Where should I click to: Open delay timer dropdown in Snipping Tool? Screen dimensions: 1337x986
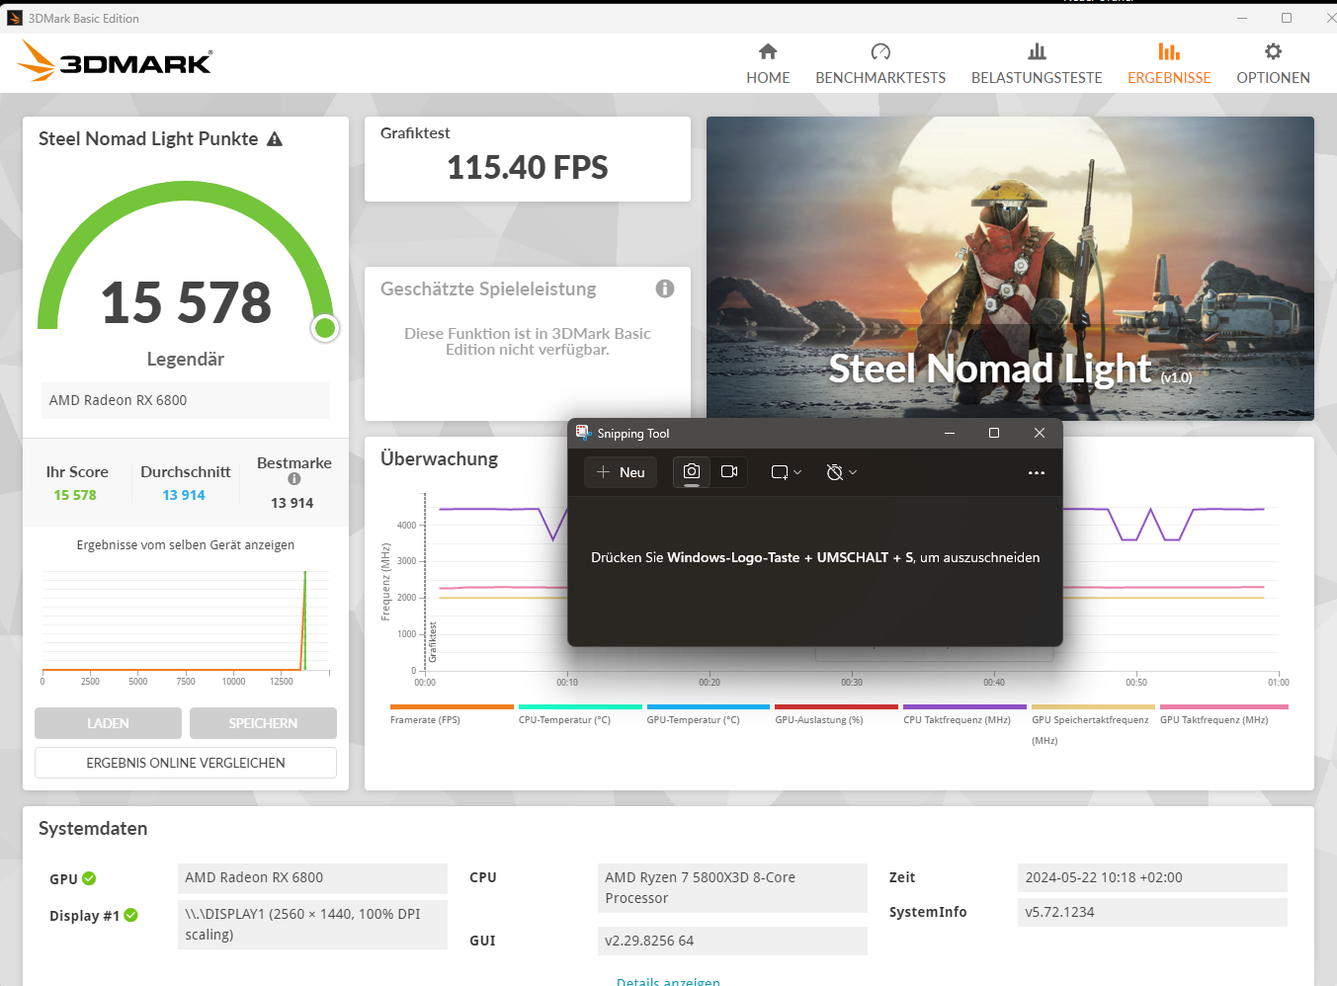(x=842, y=472)
